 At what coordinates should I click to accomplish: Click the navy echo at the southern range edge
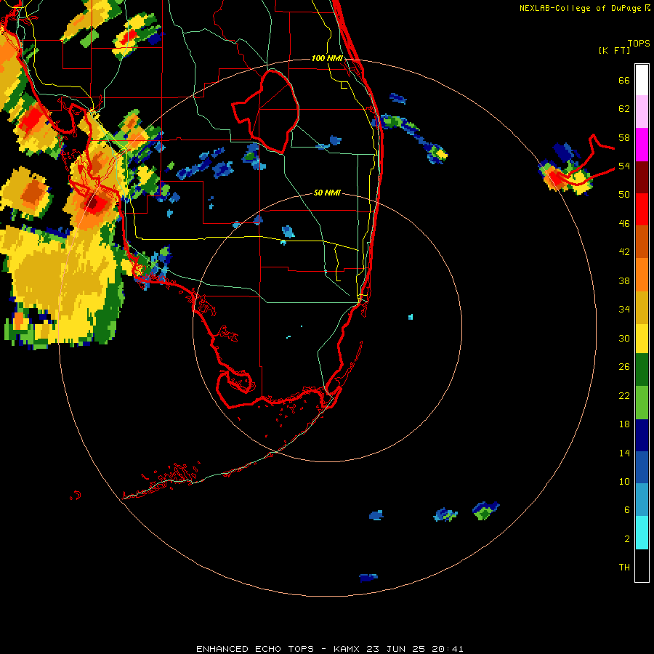click(368, 578)
